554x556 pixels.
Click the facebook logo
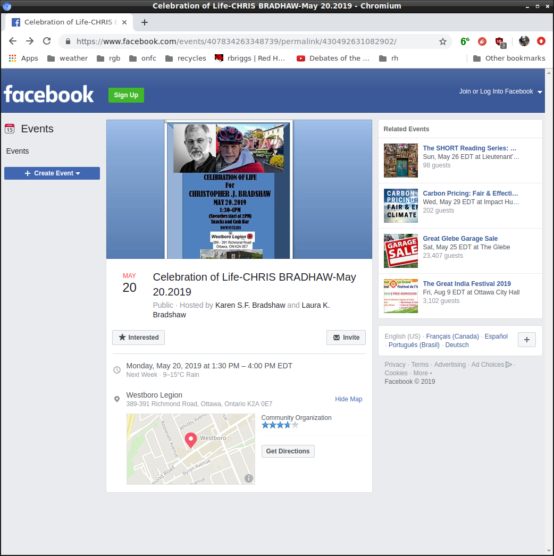(x=48, y=94)
